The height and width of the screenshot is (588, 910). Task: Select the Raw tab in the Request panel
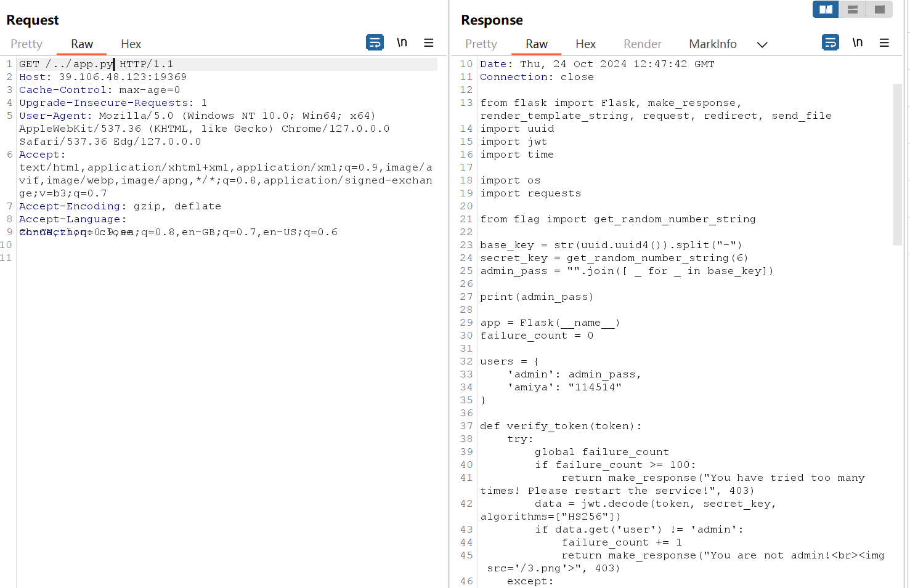(x=82, y=44)
